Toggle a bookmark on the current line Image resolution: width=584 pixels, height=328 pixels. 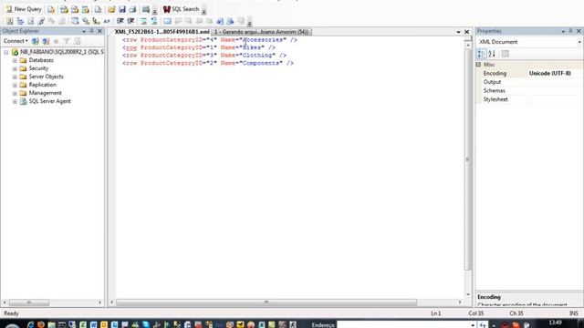point(167,21)
